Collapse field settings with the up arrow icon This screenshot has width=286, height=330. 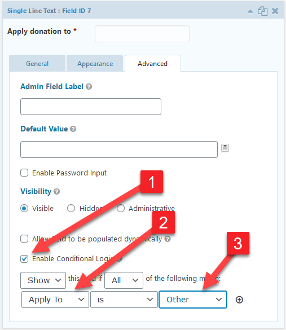click(x=250, y=11)
